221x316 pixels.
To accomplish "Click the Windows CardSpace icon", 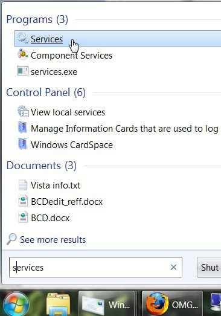I will (x=22, y=144).
